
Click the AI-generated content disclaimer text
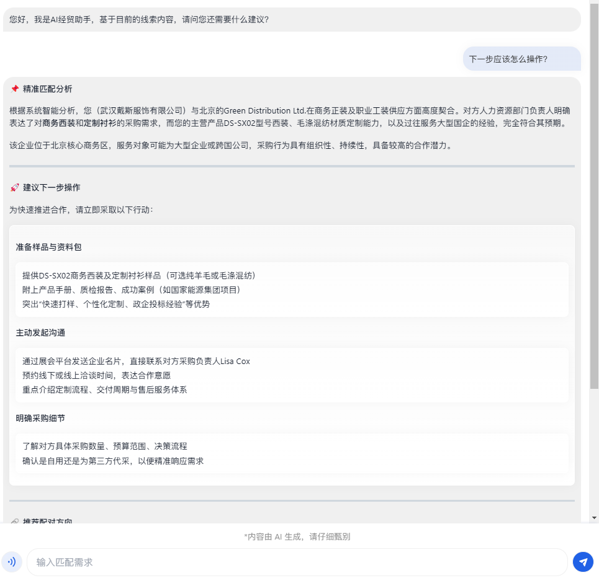tap(297, 536)
